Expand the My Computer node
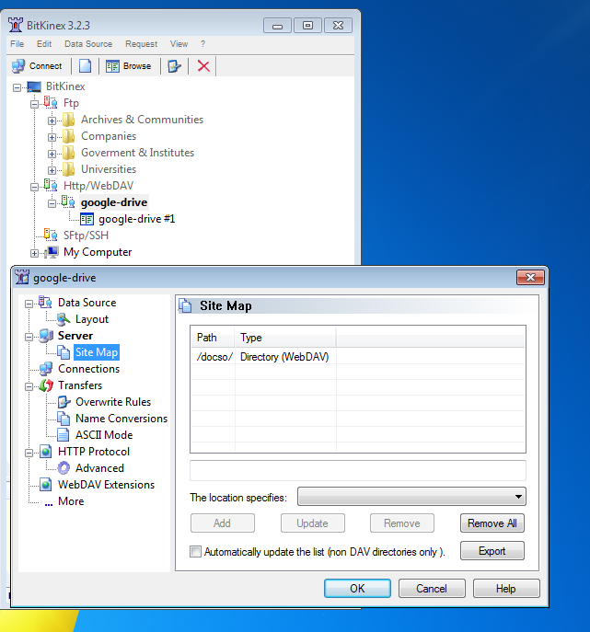The image size is (590, 632). click(x=35, y=253)
